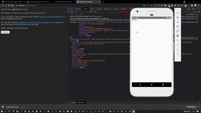Viewport: 201px width, 113px height.
Task: Switch to the Sources tab
Action: pos(92,9)
